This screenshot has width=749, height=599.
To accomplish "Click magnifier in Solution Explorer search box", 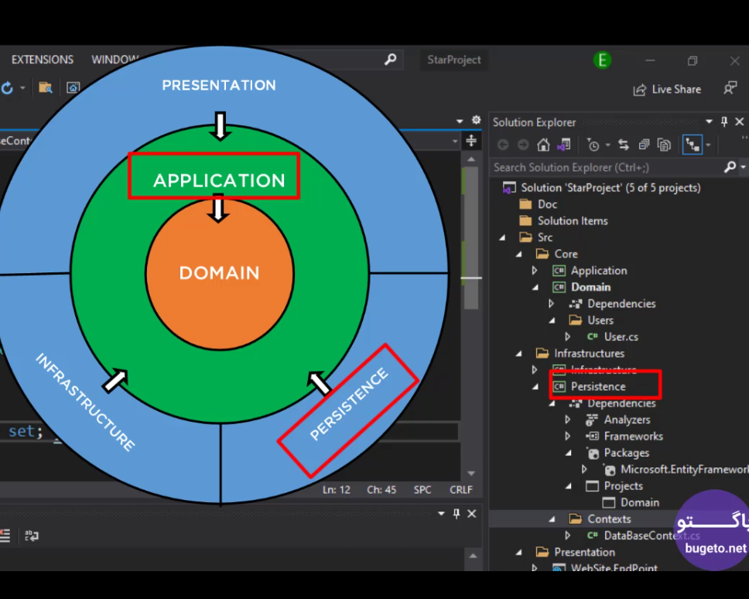I will [730, 167].
